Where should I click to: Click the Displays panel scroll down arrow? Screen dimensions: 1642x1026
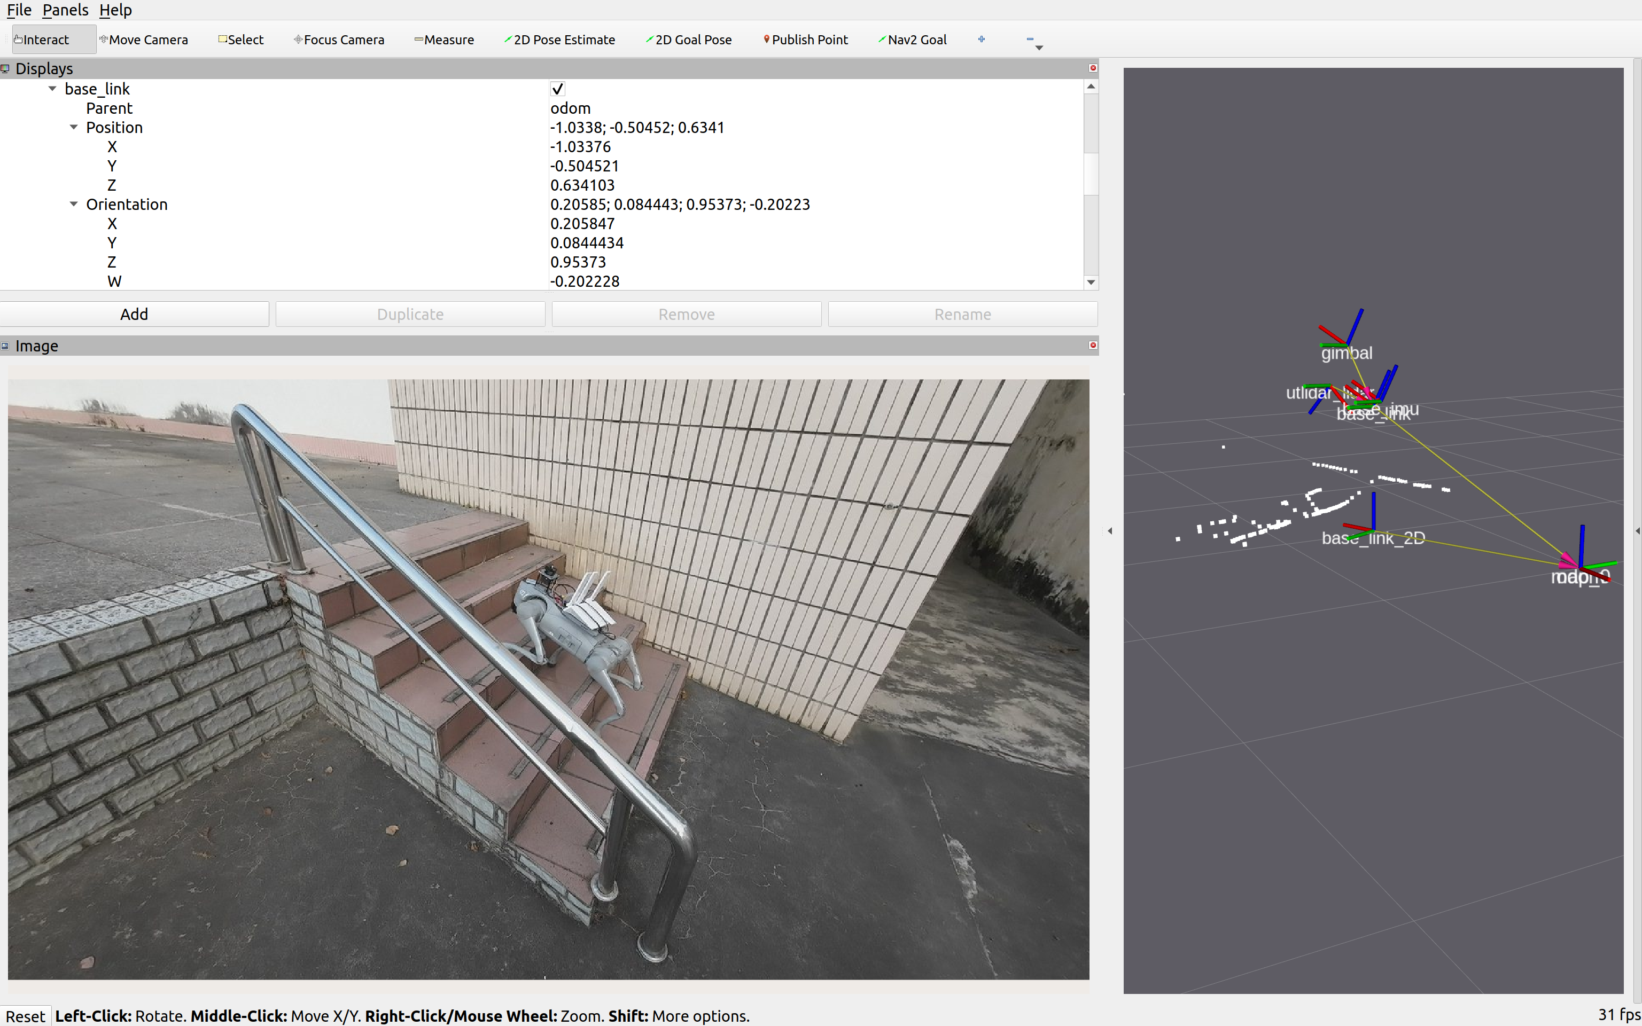[1091, 283]
